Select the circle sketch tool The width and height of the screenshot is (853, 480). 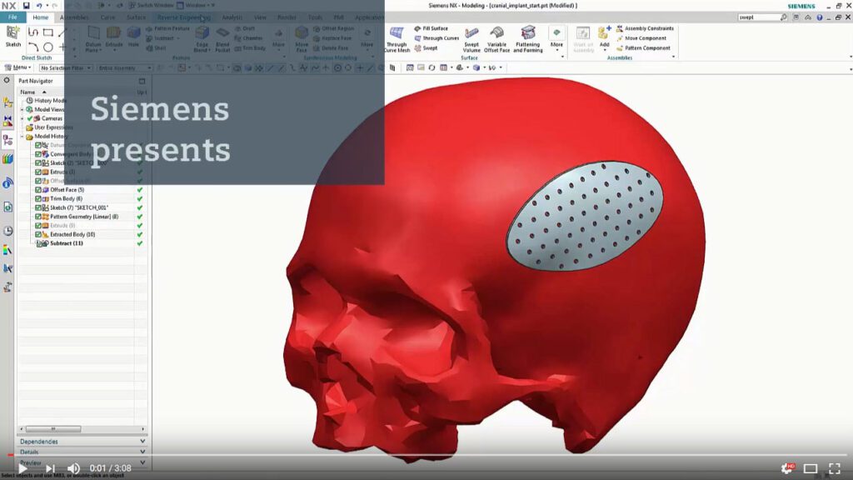click(47, 47)
